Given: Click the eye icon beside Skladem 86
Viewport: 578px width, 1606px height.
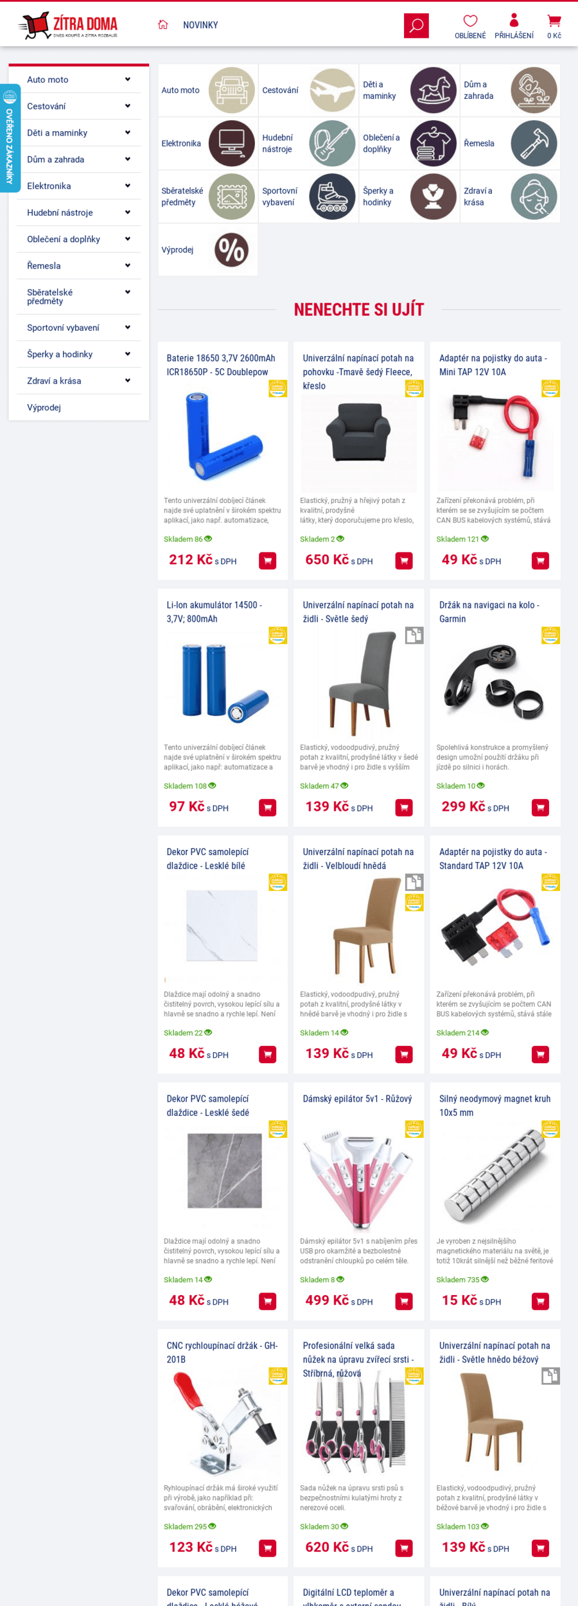Looking at the screenshot, I should [208, 539].
